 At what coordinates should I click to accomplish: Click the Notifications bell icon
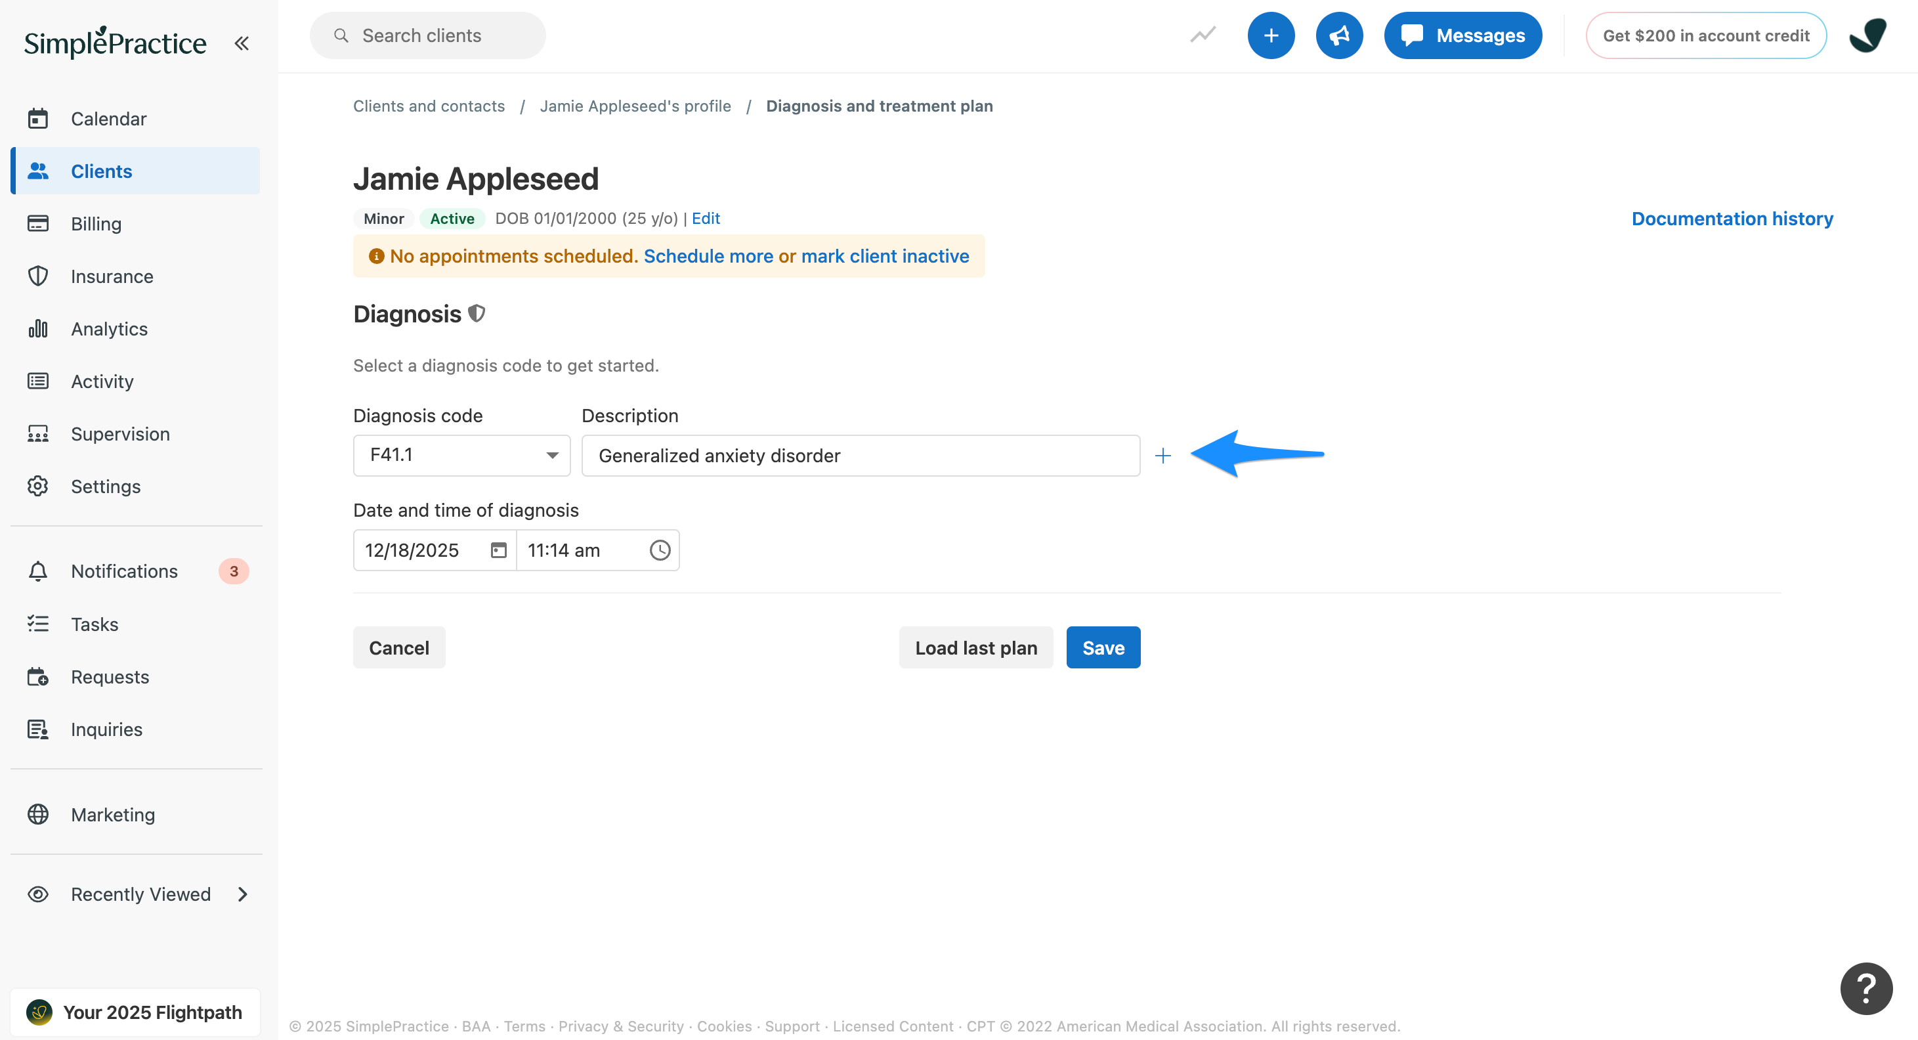click(x=38, y=571)
